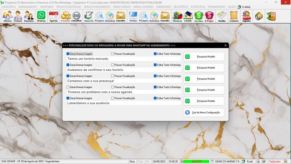This screenshot has width=291, height=164.
Task: Open the E-MAIL menu item
Action: coord(244,7)
